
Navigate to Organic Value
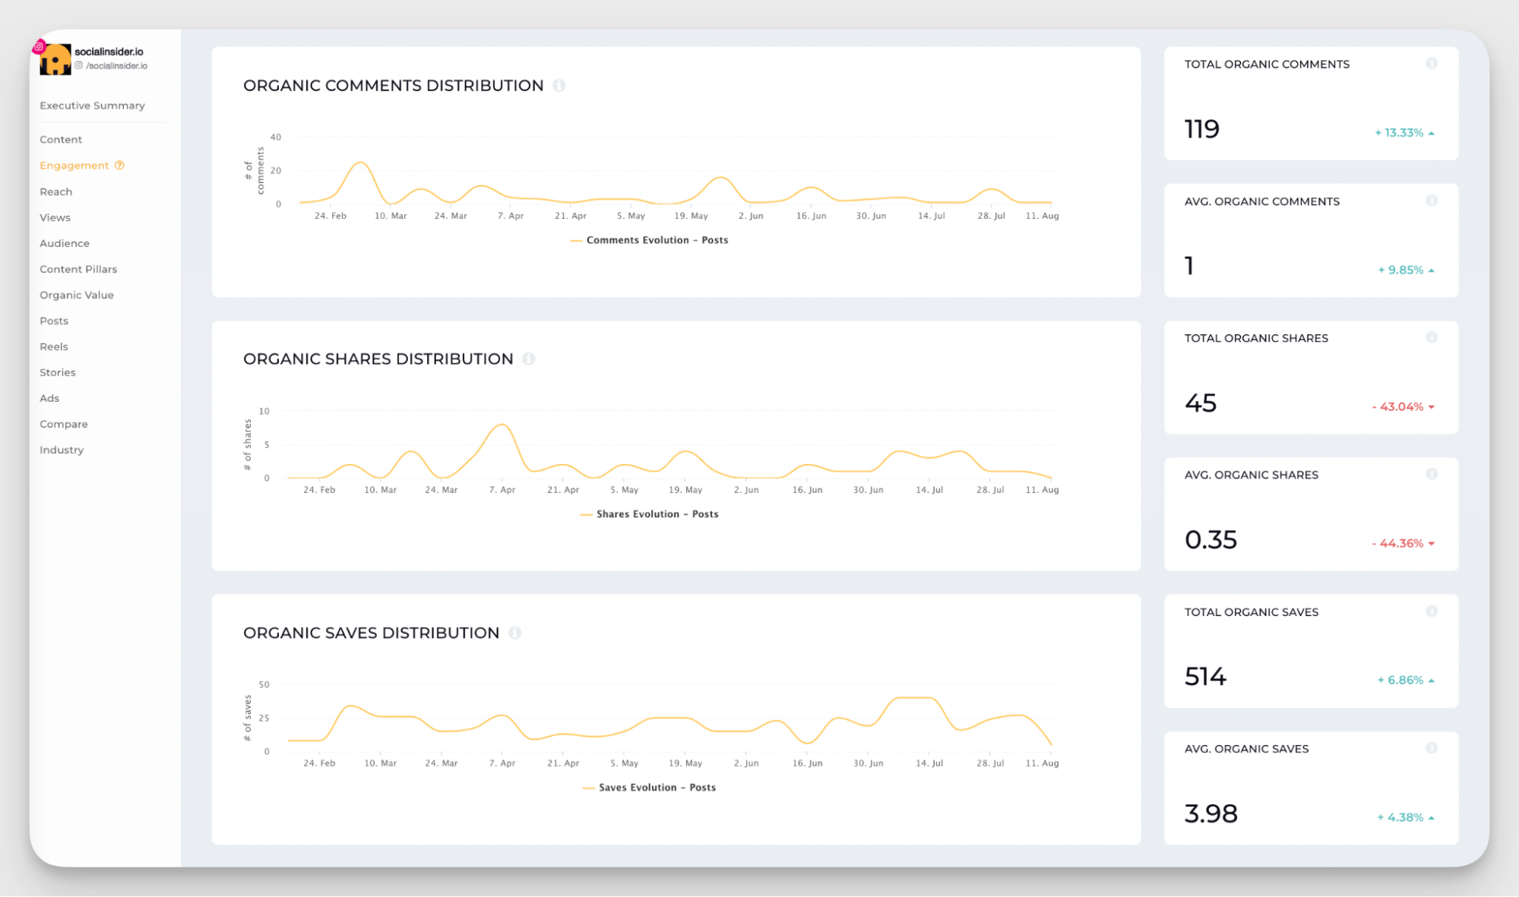77,295
